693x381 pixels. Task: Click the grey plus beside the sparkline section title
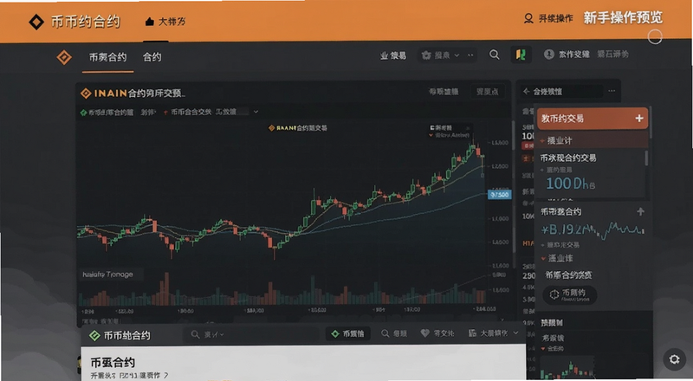point(640,212)
